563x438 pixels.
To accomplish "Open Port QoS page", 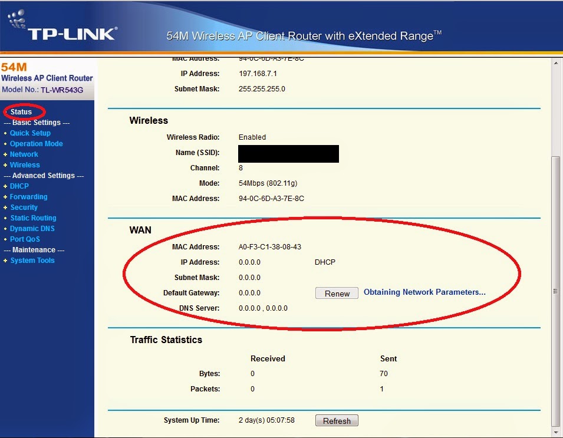I will (25, 239).
